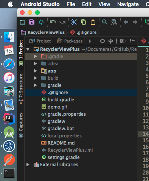Hide the project tool window

click(132, 41)
